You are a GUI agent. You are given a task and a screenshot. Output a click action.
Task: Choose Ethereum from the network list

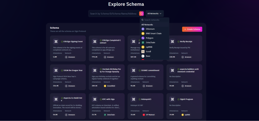coord(154,29)
